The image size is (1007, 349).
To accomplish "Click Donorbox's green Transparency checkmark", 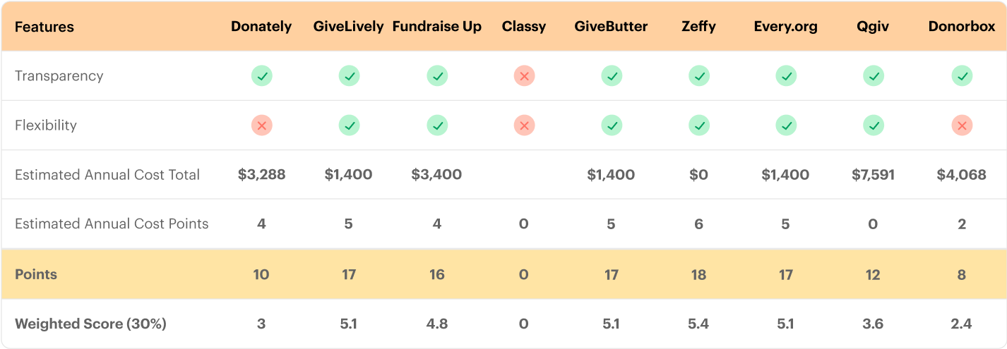I will tap(961, 75).
